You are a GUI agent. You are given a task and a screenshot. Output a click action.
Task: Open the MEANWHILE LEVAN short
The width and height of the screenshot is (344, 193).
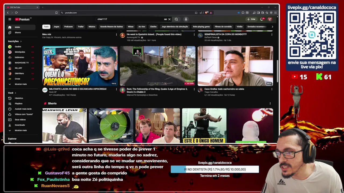64,125
